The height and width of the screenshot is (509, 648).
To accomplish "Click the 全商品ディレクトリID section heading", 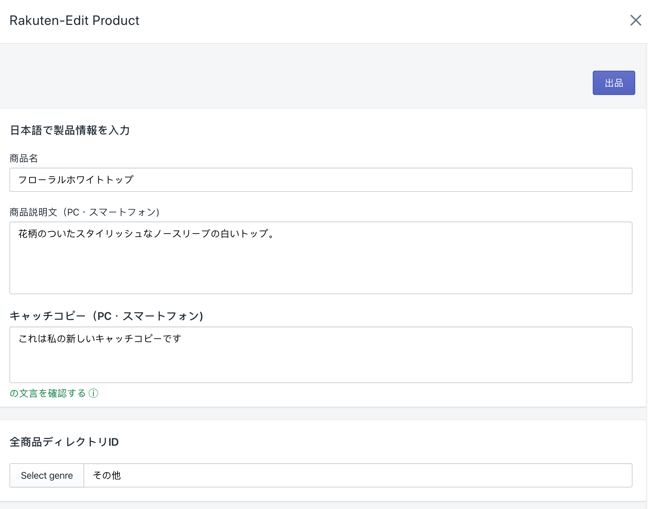I will 64,442.
